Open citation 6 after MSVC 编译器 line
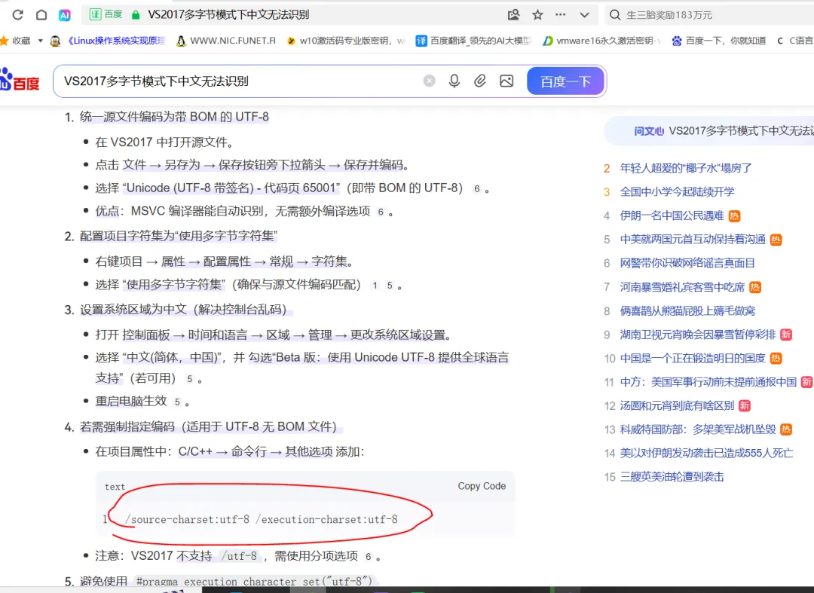 pos(381,212)
